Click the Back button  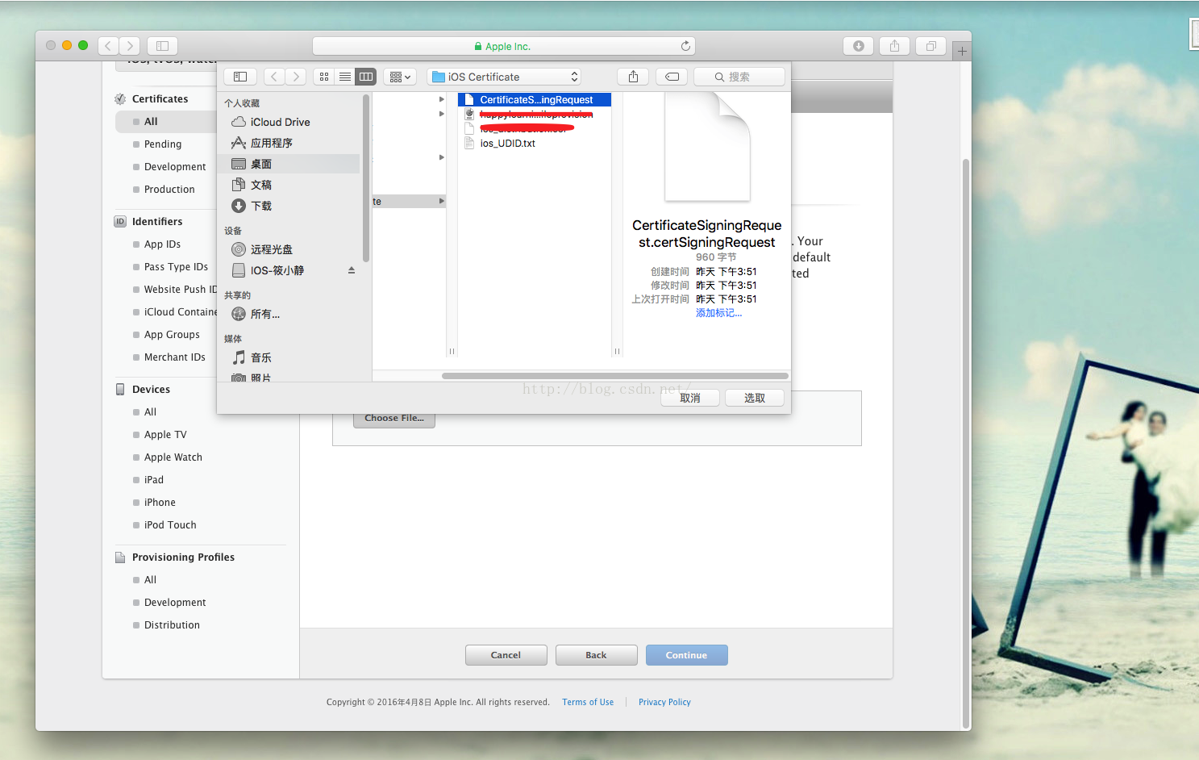597,655
